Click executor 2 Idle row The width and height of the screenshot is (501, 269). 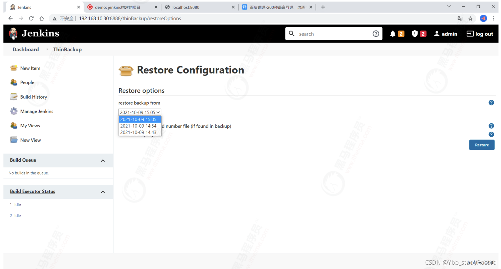pos(58,216)
